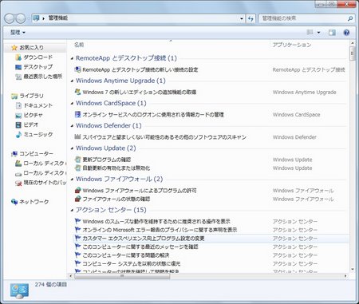Click the search magnifier icon
Screen dimensions: 359x304
(350, 18)
